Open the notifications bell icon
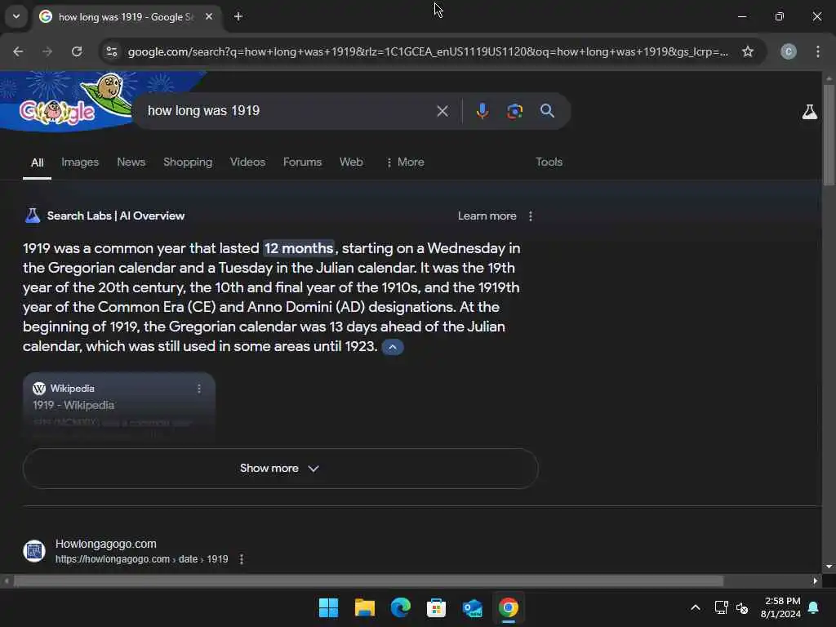 click(813, 607)
